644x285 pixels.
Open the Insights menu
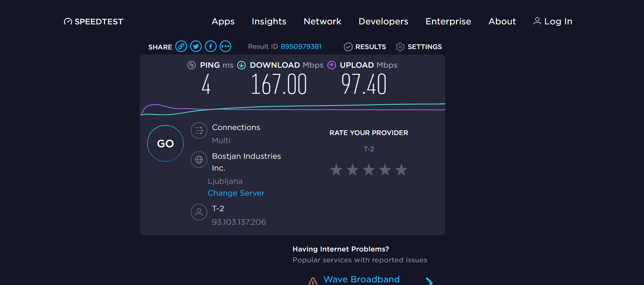269,21
